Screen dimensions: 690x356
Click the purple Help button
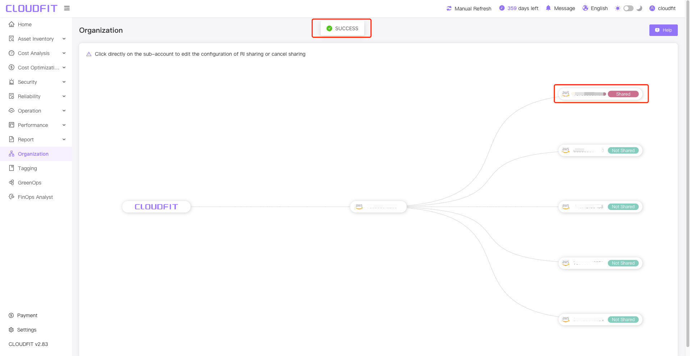(x=663, y=30)
